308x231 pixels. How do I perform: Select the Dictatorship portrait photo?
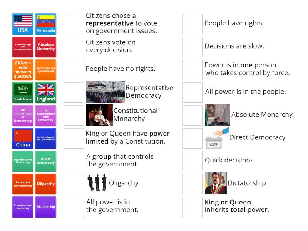[x=216, y=183]
